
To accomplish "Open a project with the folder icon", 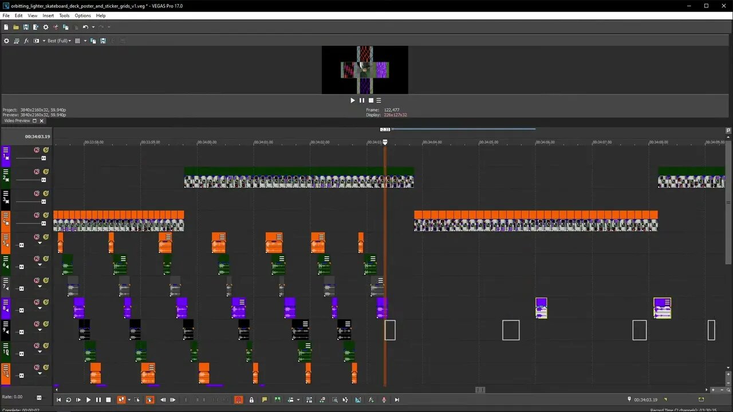I will tap(16, 27).
